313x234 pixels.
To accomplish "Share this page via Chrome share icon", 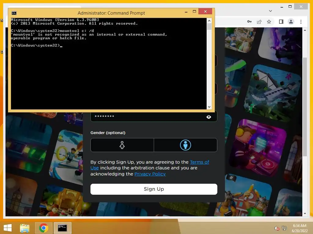I will click(x=259, y=22).
